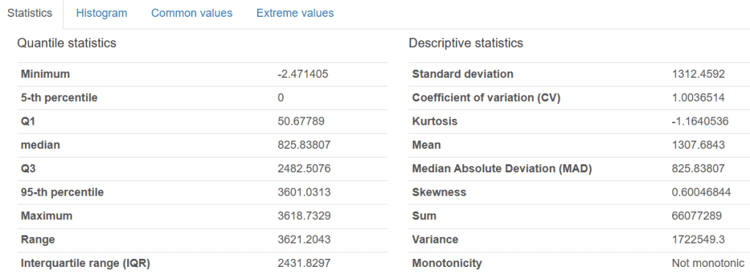This screenshot has height=275, width=750.
Task: Click the Skewness label
Action: pyautogui.click(x=439, y=192)
